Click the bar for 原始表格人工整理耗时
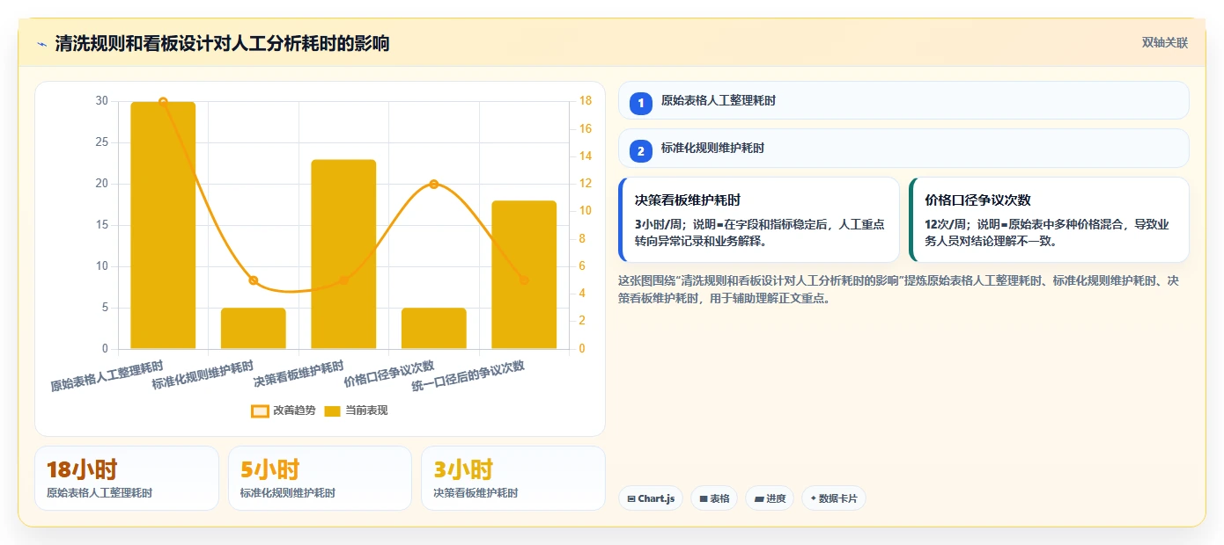 click(x=163, y=225)
